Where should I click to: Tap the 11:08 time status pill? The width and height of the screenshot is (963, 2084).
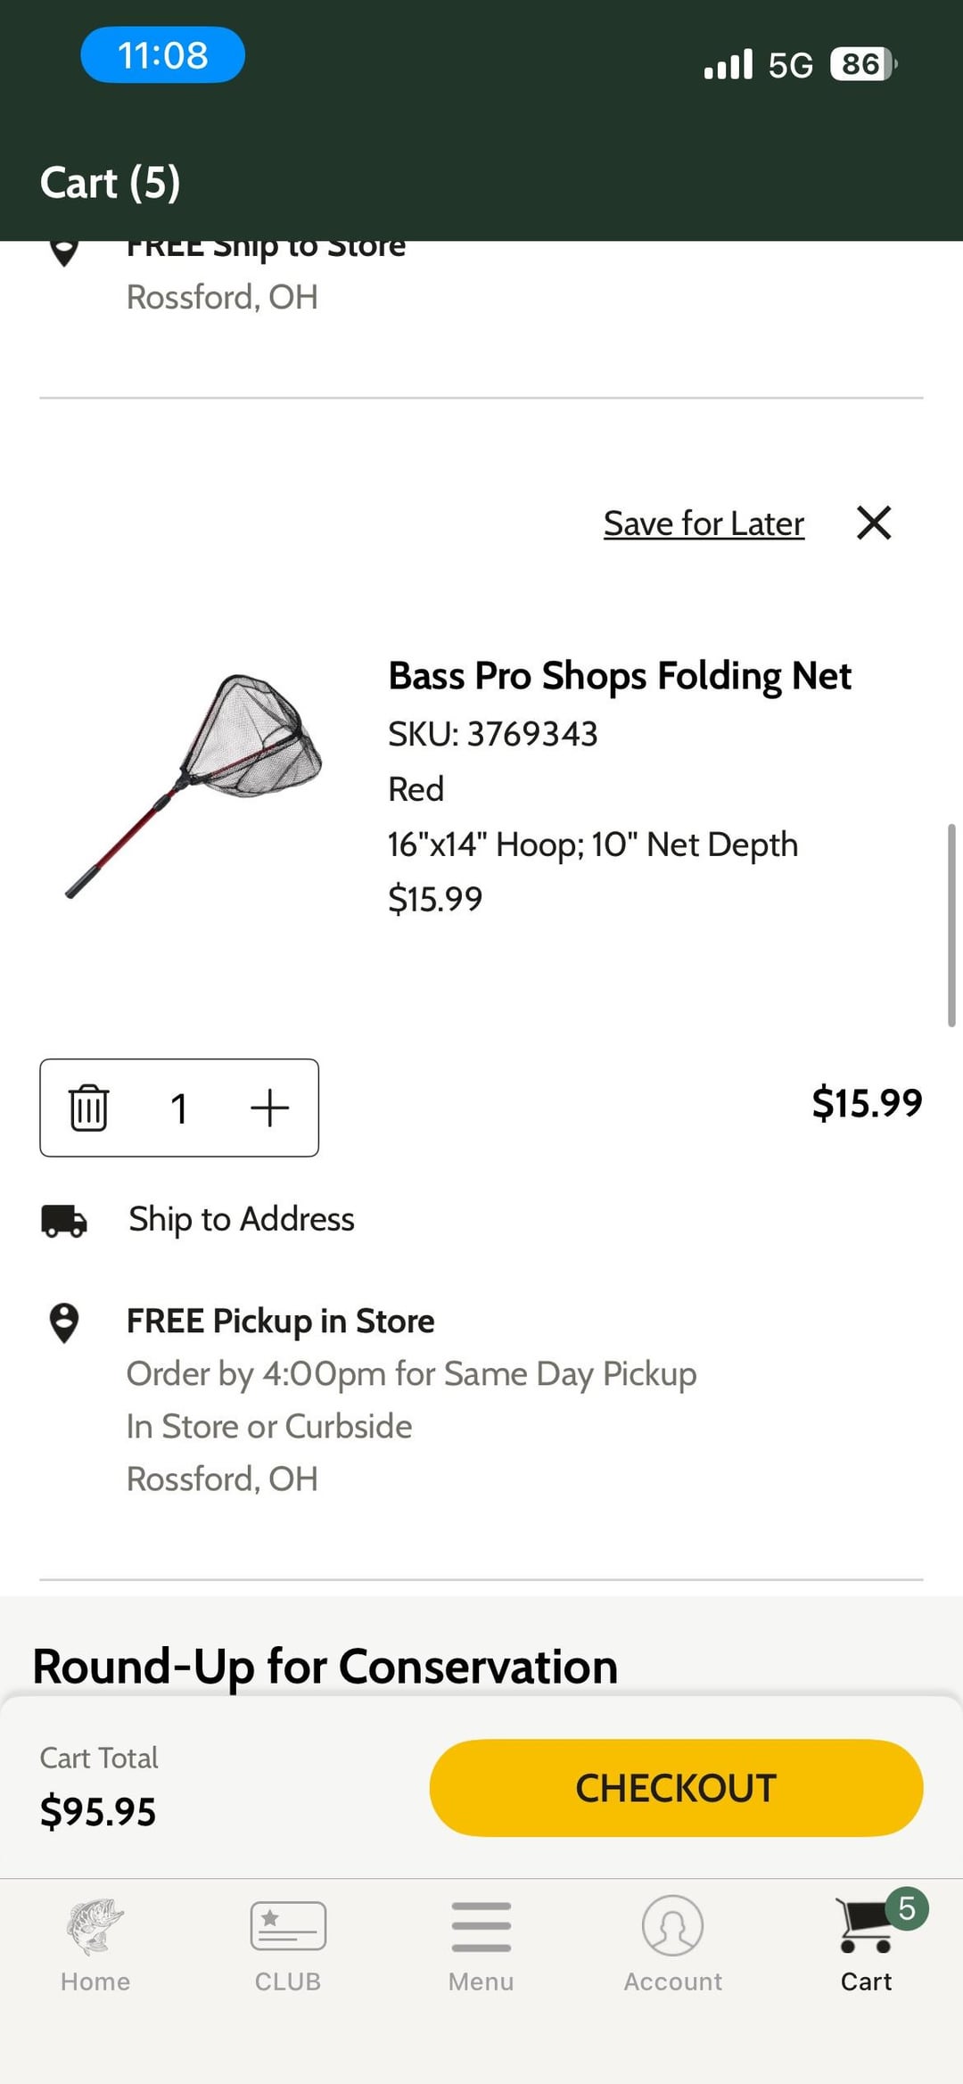(x=162, y=55)
